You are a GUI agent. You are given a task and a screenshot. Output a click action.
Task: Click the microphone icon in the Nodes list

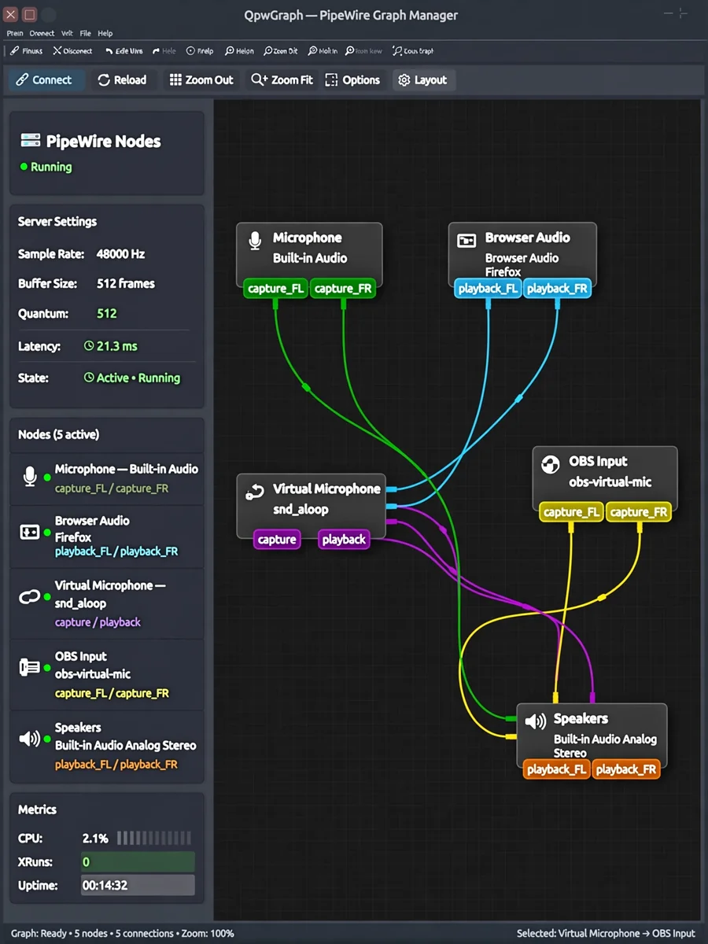coord(30,477)
